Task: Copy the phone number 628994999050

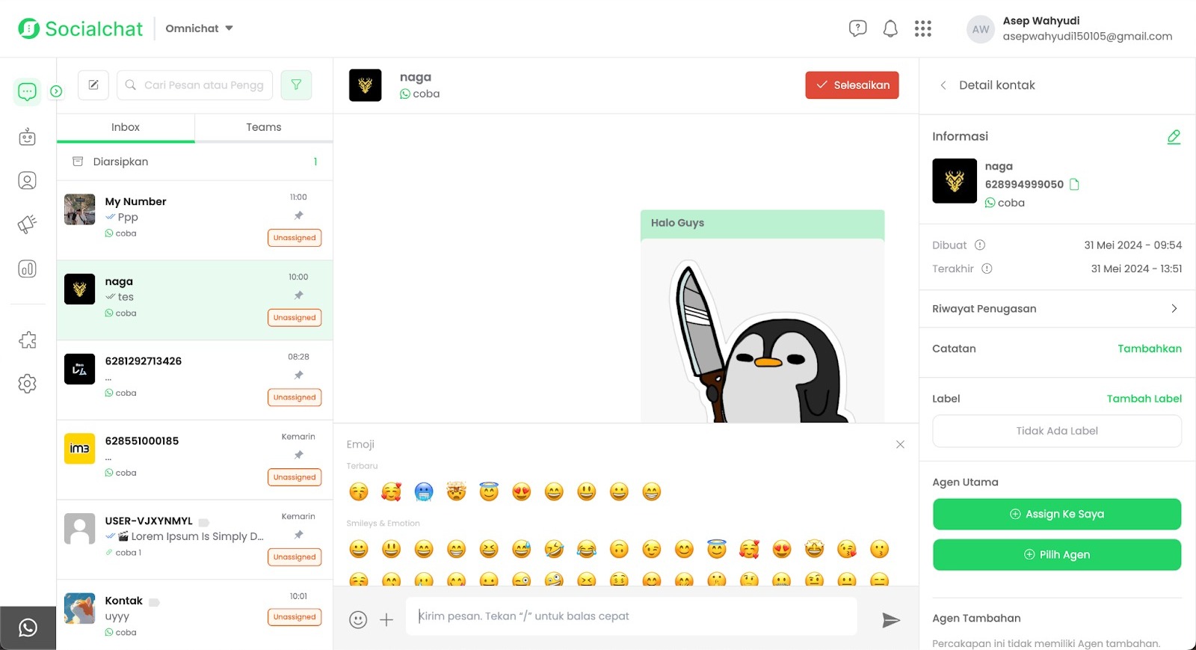Action: tap(1074, 185)
